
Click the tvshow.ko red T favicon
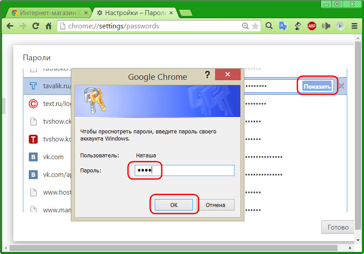pos(33,139)
